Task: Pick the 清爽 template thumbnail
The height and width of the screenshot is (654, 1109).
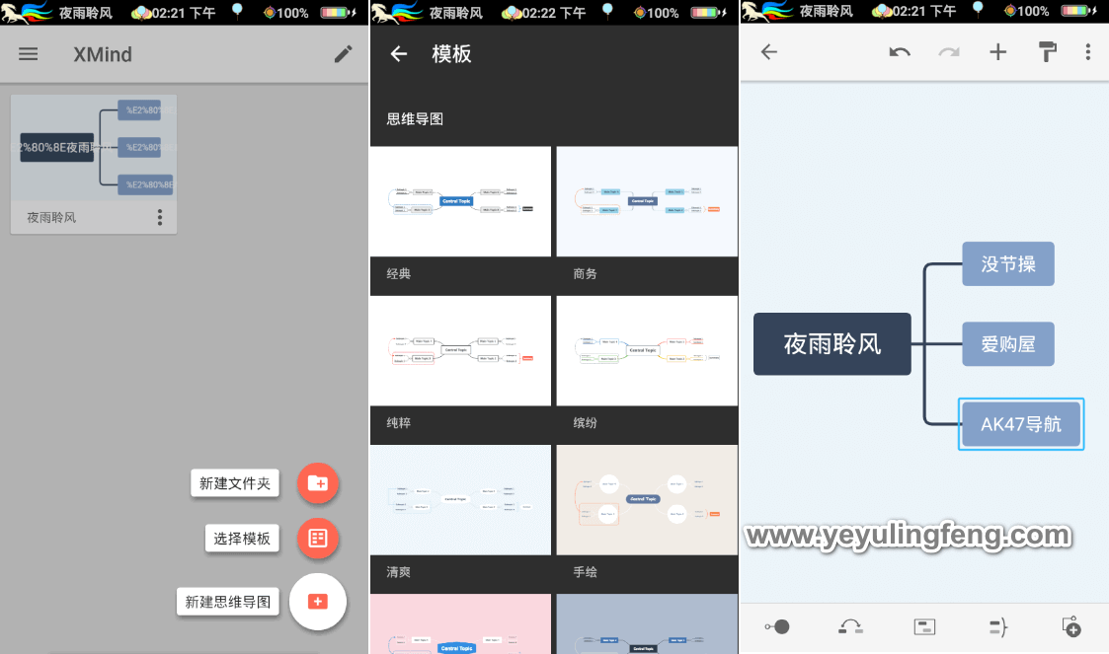Action: point(460,499)
